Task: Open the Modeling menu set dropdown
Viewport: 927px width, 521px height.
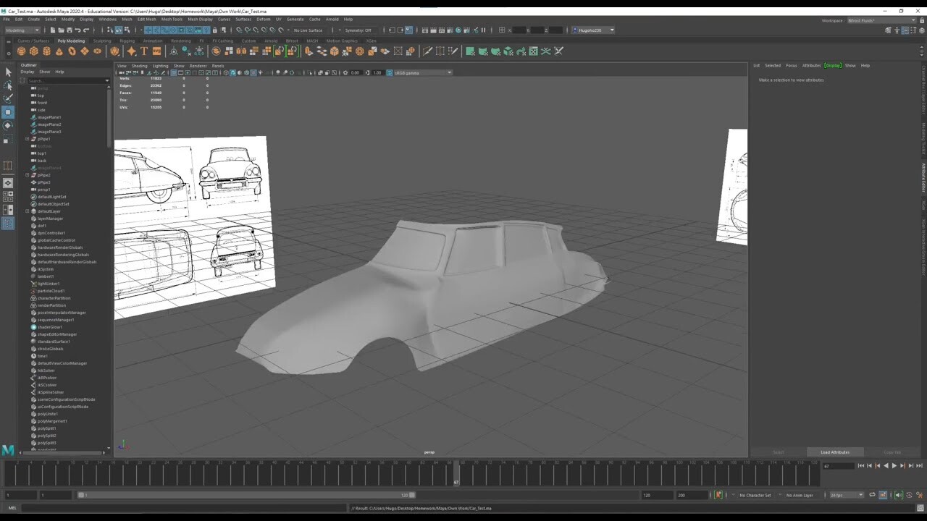Action: [x=23, y=30]
